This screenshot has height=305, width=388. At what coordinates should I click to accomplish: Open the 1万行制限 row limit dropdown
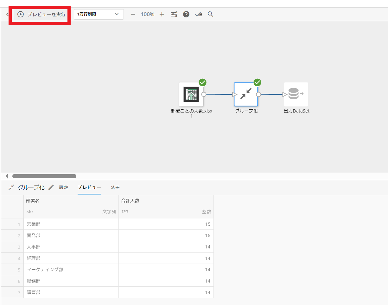99,14
